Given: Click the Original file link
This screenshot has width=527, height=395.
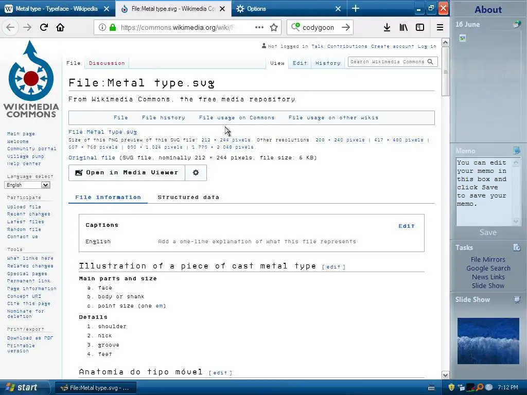Looking at the screenshot, I should tap(92, 157).
